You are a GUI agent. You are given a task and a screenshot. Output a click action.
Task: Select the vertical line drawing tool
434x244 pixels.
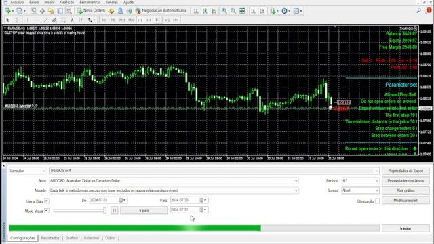point(27,20)
